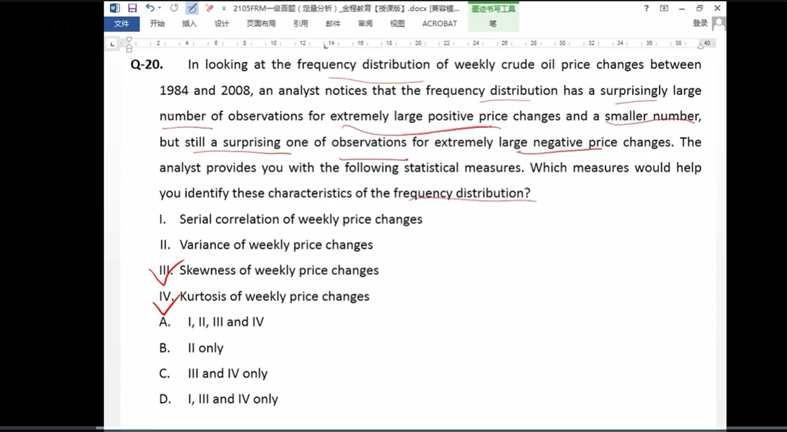Click the word "crude" in the first line
Image resolution: width=787 pixels, height=432 pixels.
pos(518,65)
